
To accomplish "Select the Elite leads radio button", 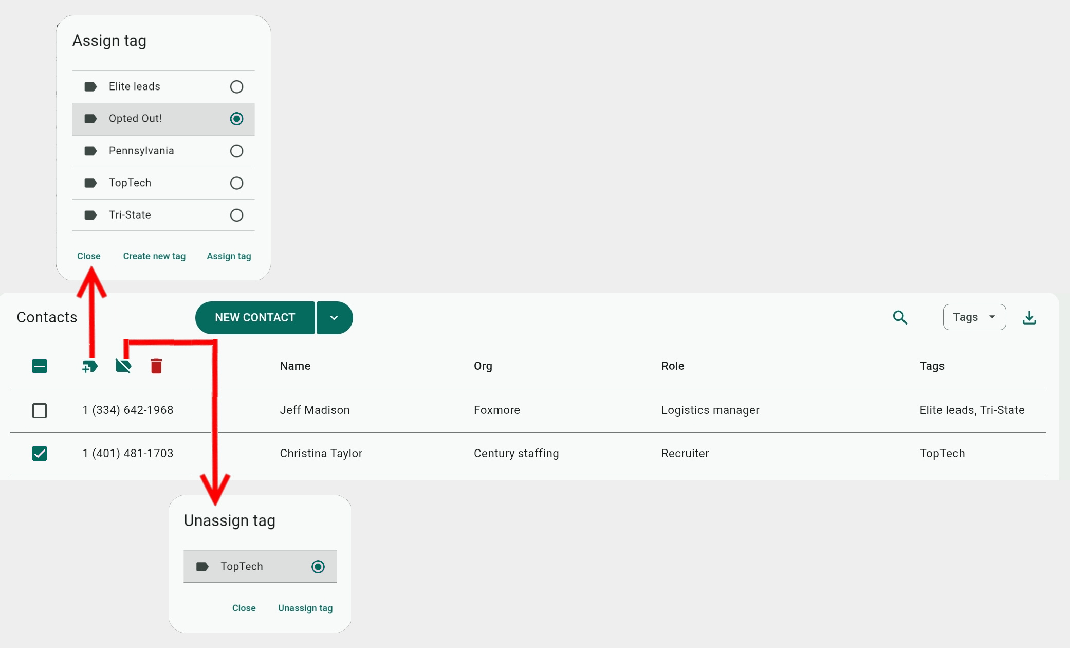I will click(x=236, y=86).
